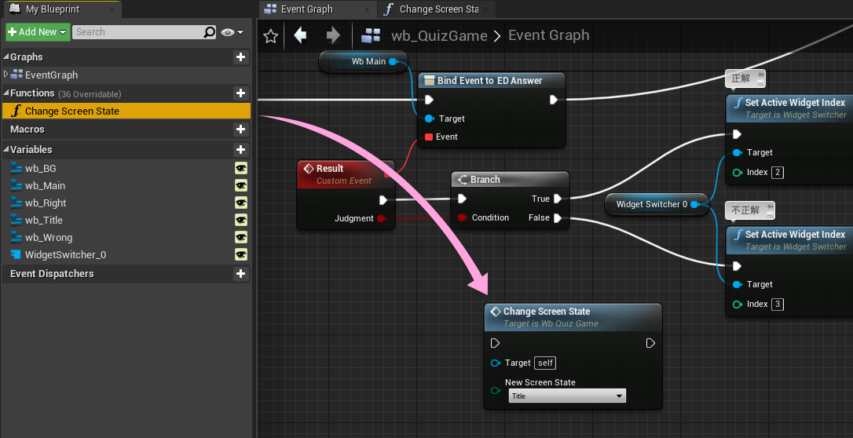Edit Index value 3 field

coord(778,305)
